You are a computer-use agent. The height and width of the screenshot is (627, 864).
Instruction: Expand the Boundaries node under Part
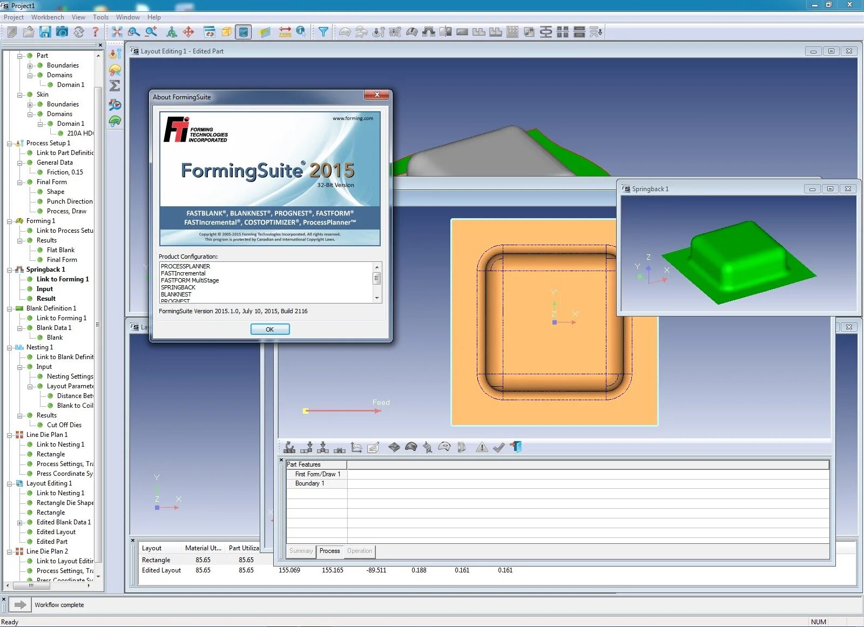[30, 65]
